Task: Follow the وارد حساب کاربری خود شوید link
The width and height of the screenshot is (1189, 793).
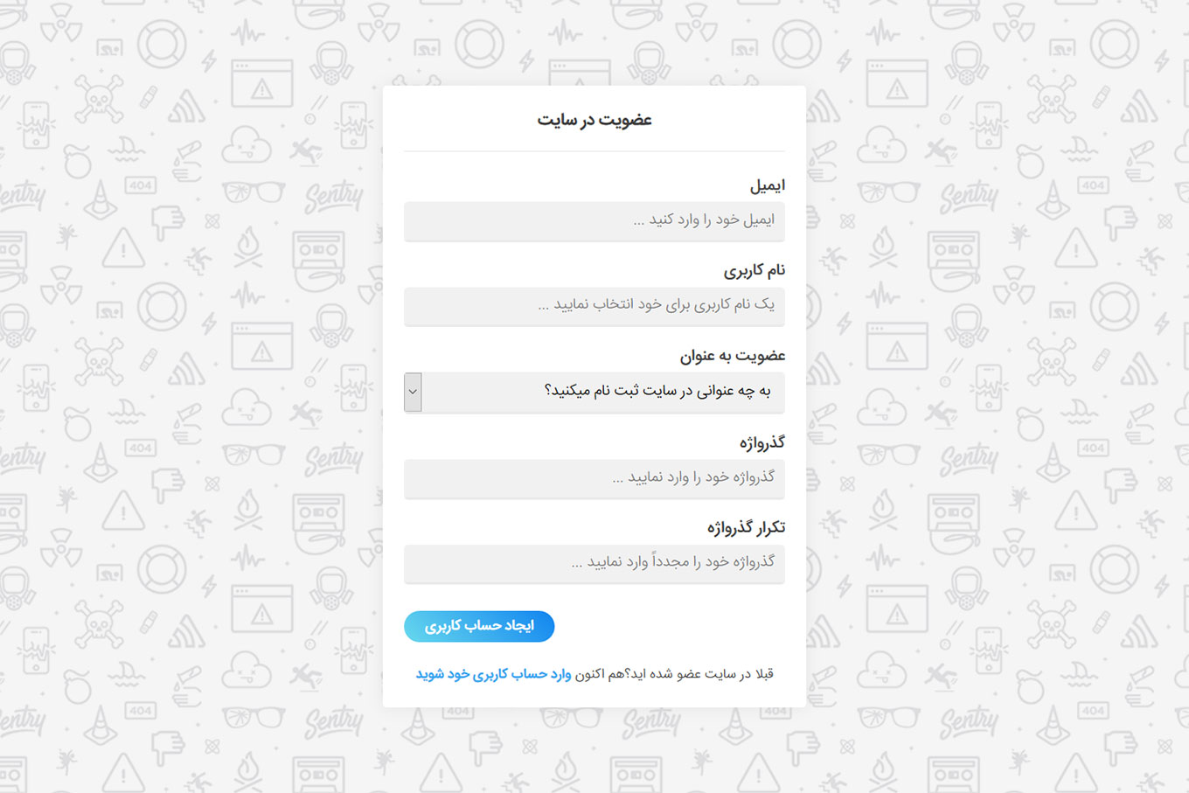Action: [x=493, y=674]
